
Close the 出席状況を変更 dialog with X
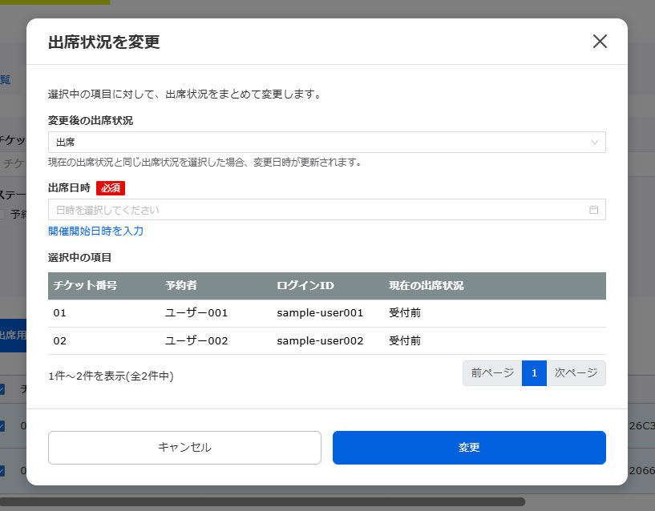click(600, 42)
